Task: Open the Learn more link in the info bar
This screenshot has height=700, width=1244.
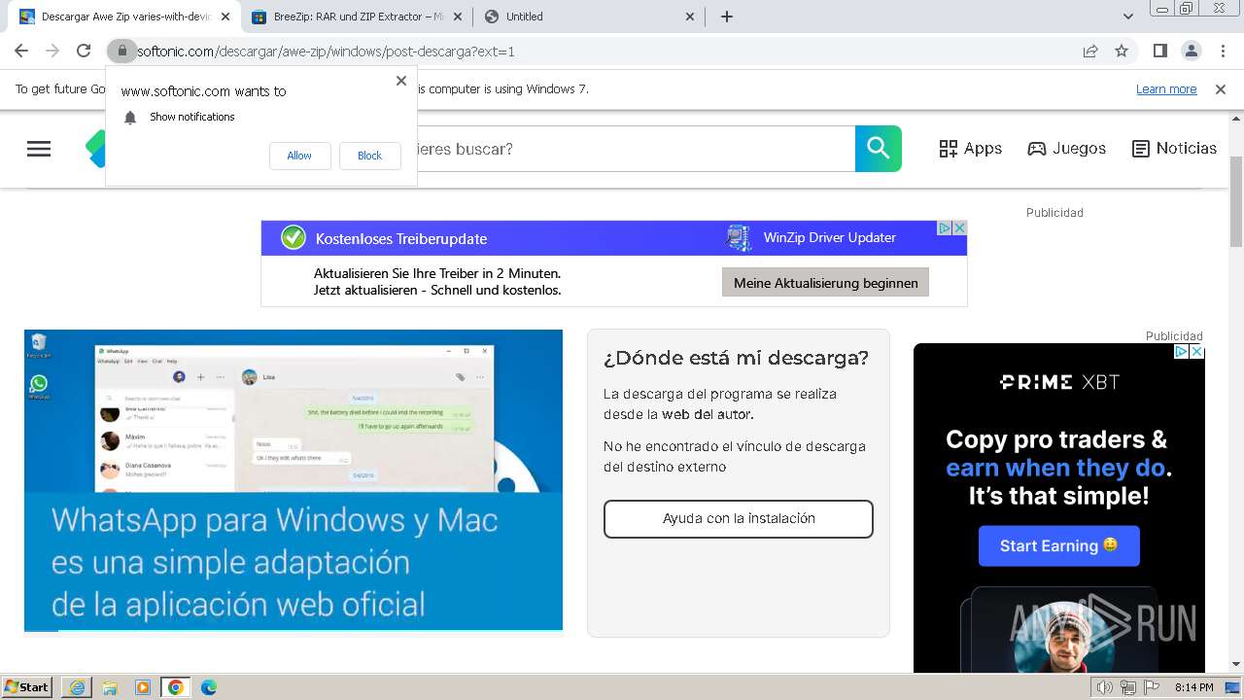Action: [x=1166, y=88]
